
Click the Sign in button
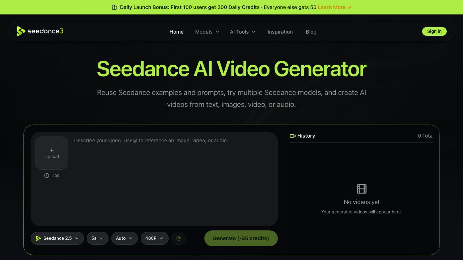point(434,31)
